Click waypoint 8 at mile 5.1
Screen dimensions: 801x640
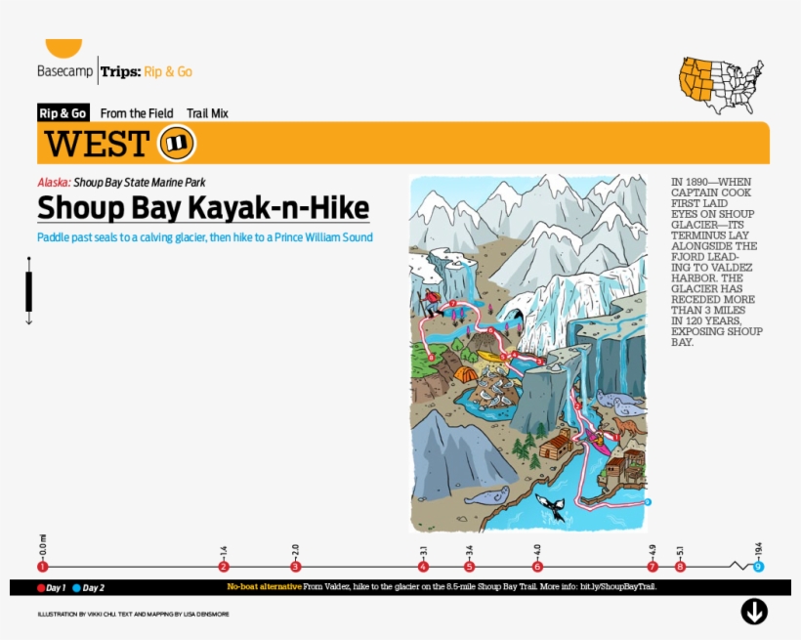680,567
